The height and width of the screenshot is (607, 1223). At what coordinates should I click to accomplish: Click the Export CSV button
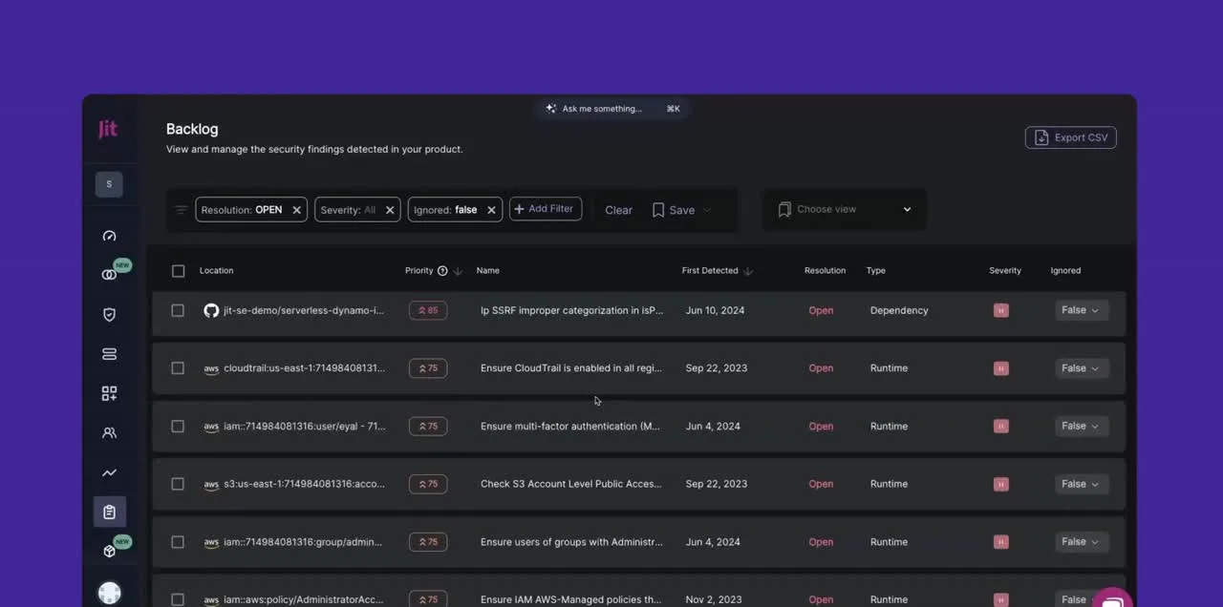(x=1071, y=137)
